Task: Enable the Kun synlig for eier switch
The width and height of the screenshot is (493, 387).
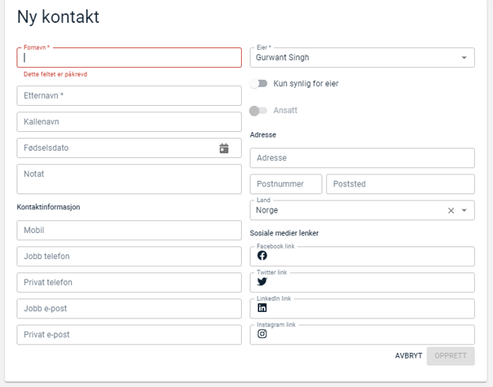Action: 258,84
